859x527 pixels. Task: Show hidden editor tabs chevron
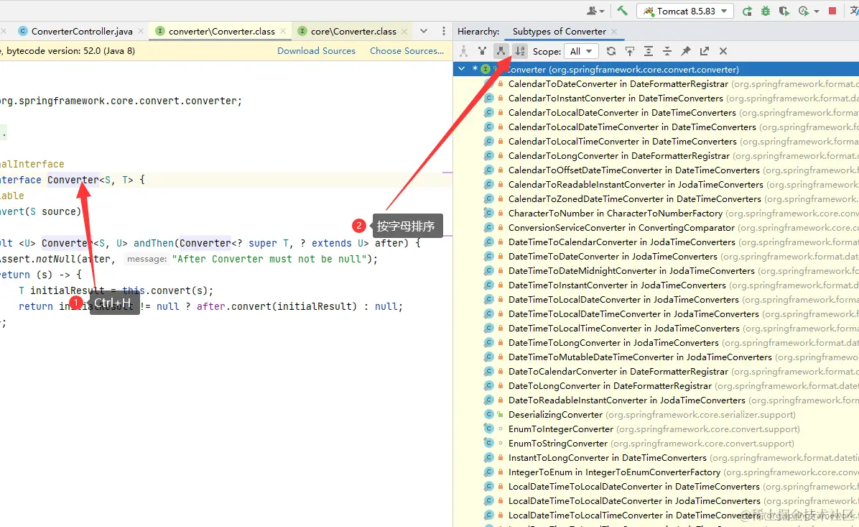point(424,31)
